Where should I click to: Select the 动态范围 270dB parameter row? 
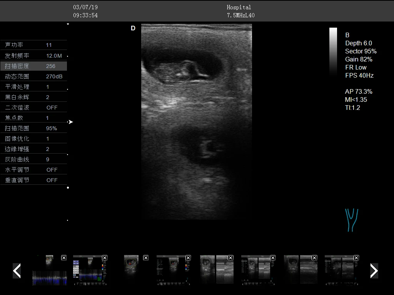pyautogui.click(x=33, y=76)
